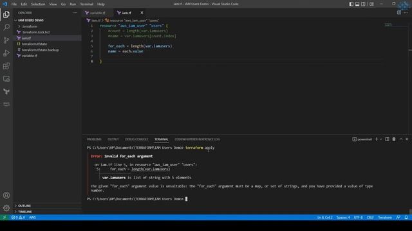The width and height of the screenshot is (412, 231).
Task: Open the Help menu
Action: pos(101,4)
